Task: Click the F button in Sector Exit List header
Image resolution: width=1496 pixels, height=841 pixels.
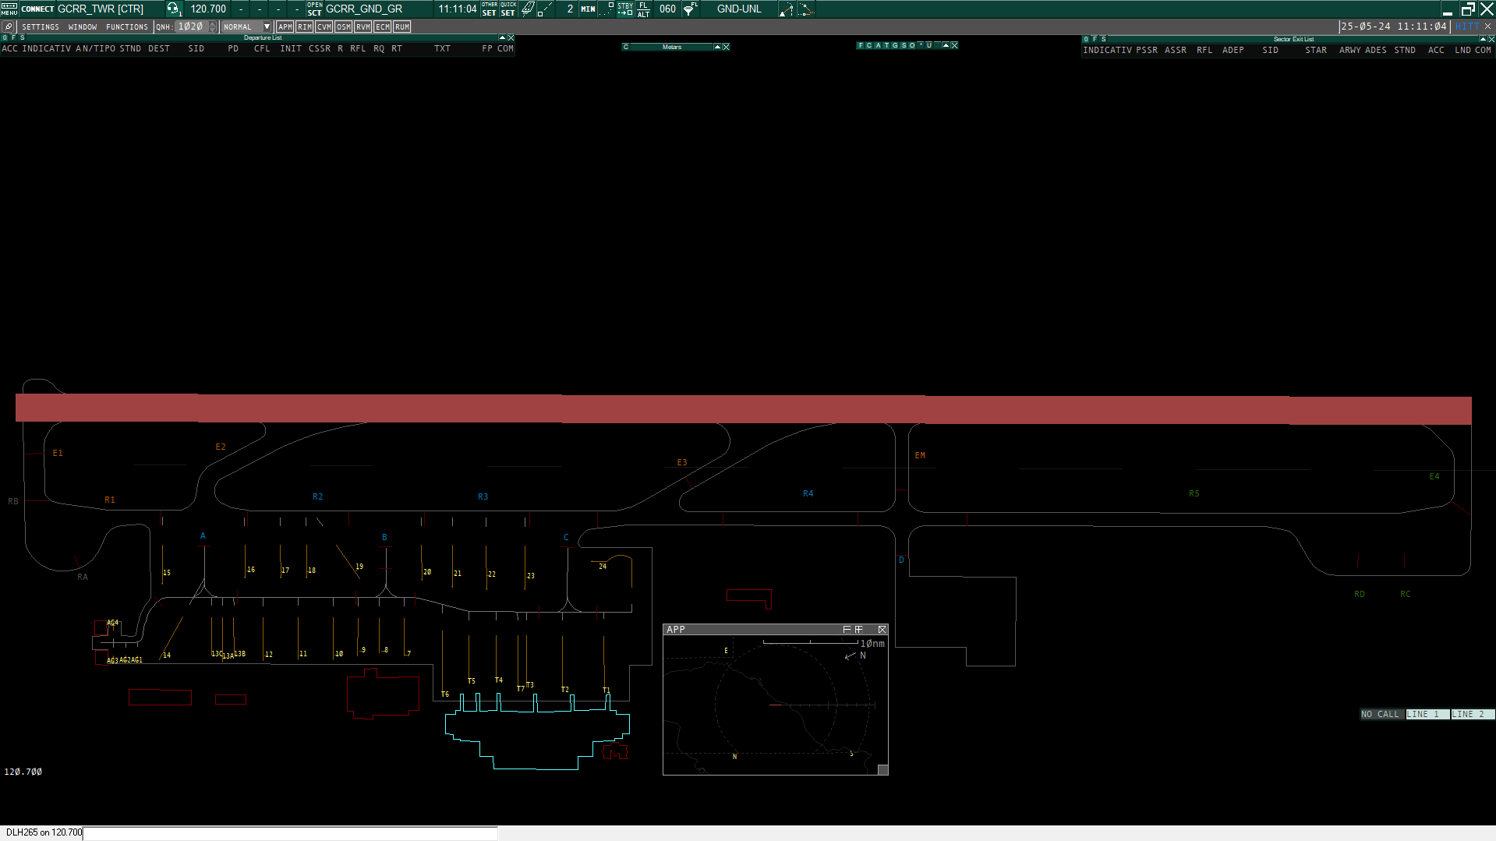Action: pos(1095,39)
